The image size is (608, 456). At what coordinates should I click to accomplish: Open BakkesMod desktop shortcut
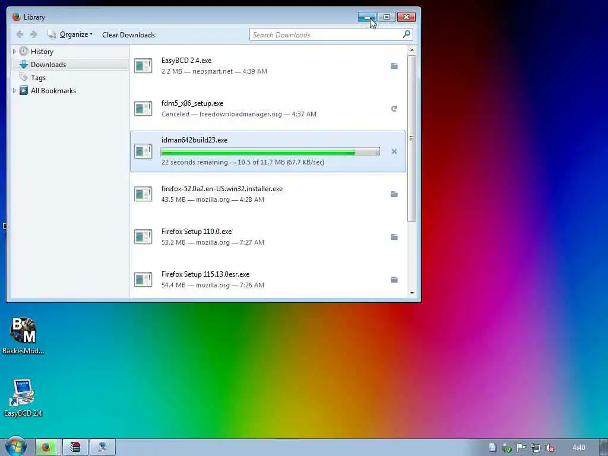(23, 335)
